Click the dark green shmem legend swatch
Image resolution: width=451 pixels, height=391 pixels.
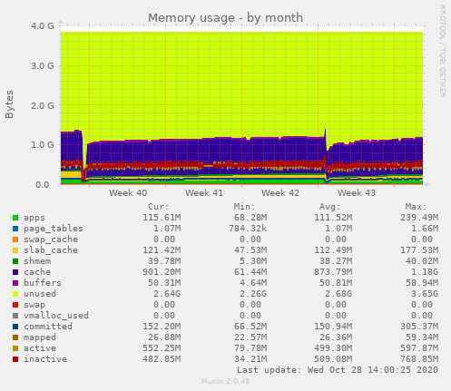(x=15, y=261)
